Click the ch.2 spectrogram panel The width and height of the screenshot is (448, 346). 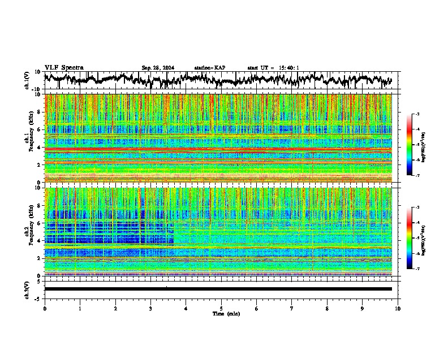click(x=218, y=232)
